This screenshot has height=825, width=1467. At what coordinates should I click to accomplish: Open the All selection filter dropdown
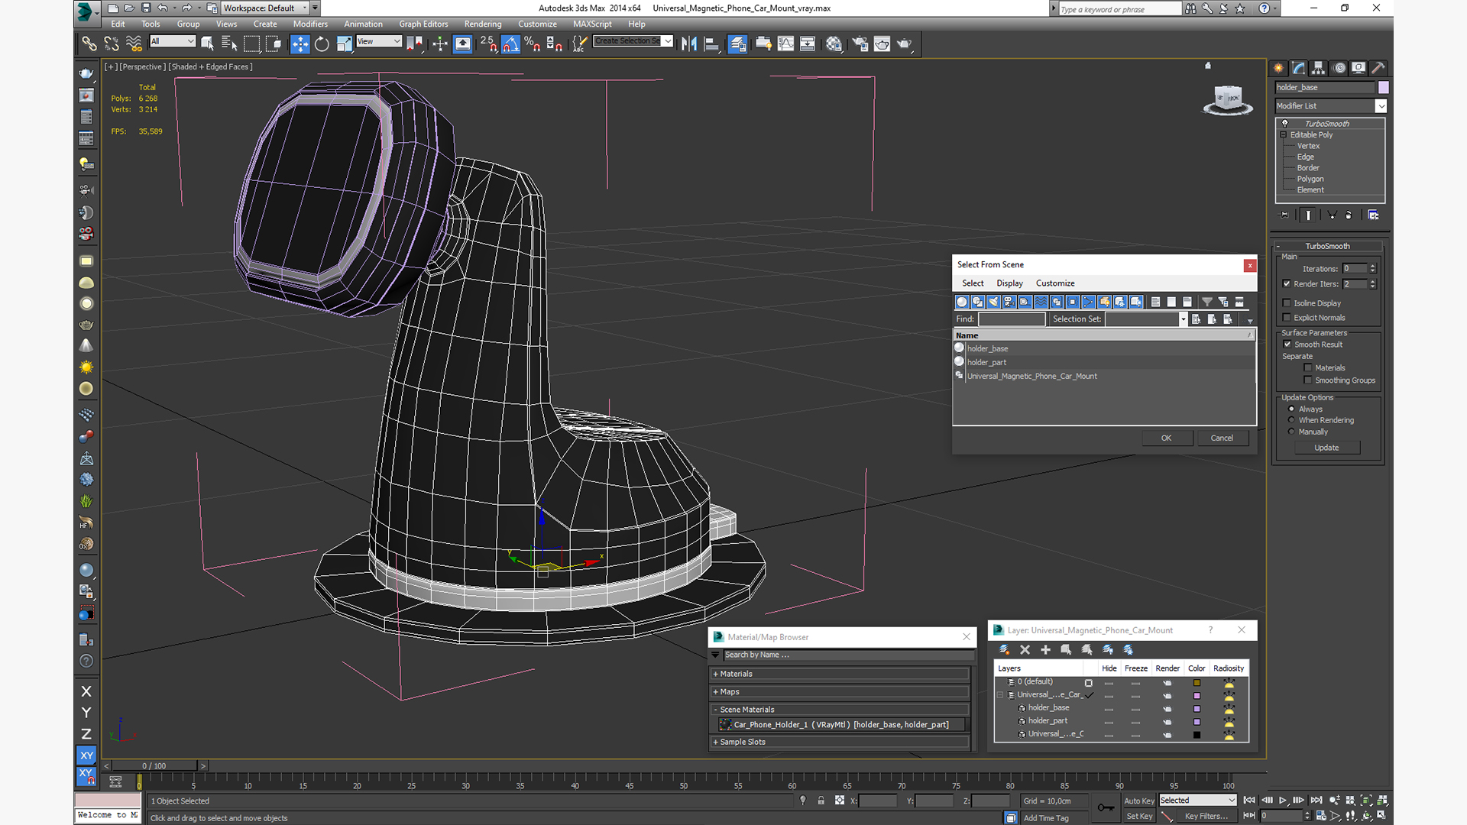[x=173, y=41]
